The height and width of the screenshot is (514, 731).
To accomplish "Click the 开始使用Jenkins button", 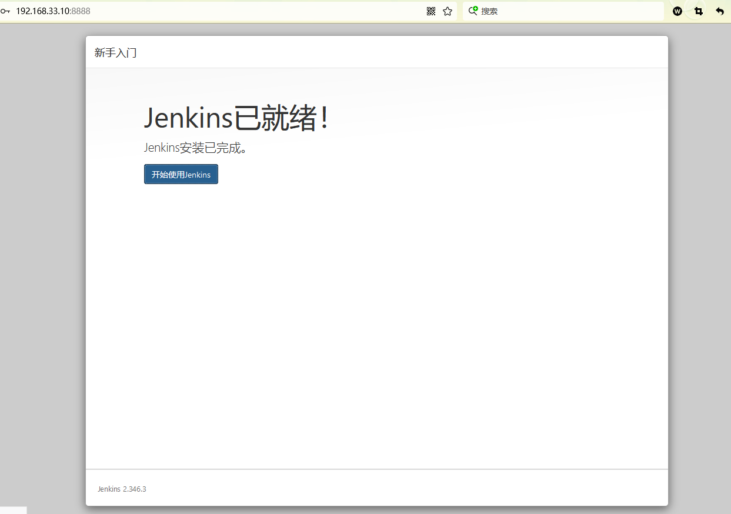I will (x=181, y=175).
